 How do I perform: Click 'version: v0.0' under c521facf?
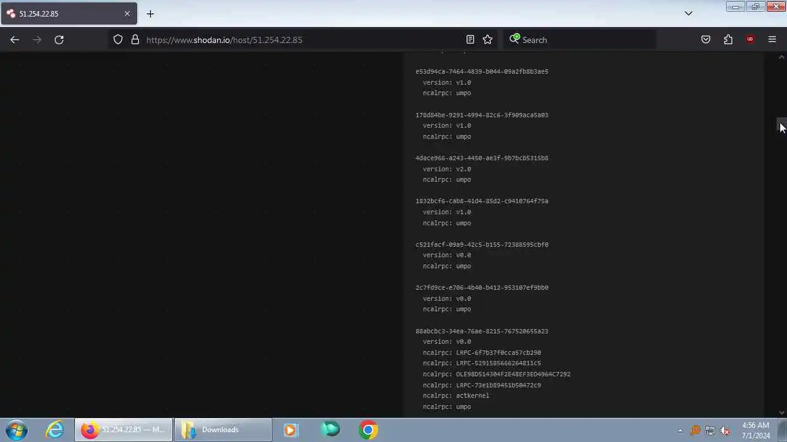[x=446, y=255]
